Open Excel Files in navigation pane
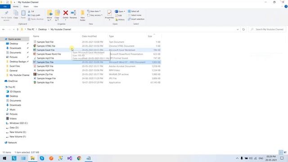This screenshot has height=162, width=288. [x=15, y=66]
